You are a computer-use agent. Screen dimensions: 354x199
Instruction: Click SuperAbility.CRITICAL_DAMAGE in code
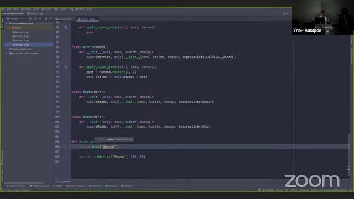(209, 57)
